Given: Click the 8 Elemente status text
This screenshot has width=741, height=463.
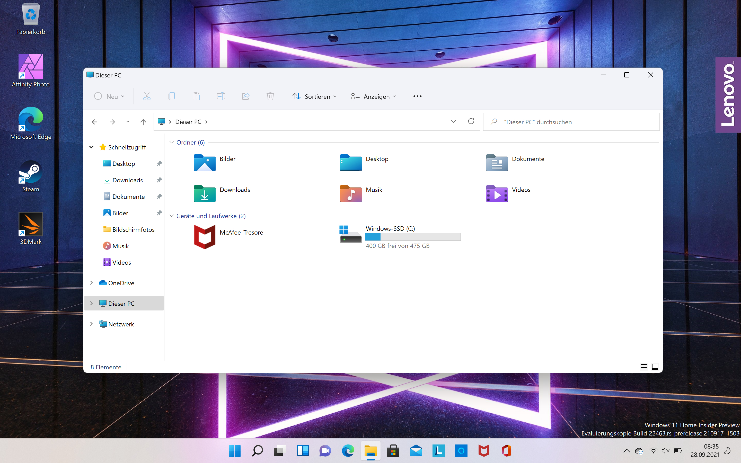Looking at the screenshot, I should tap(106, 367).
